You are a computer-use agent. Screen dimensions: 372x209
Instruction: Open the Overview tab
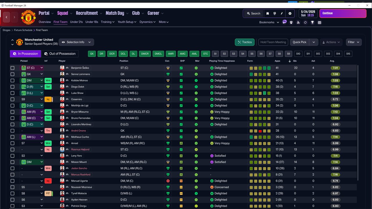pyautogui.click(x=45, y=22)
